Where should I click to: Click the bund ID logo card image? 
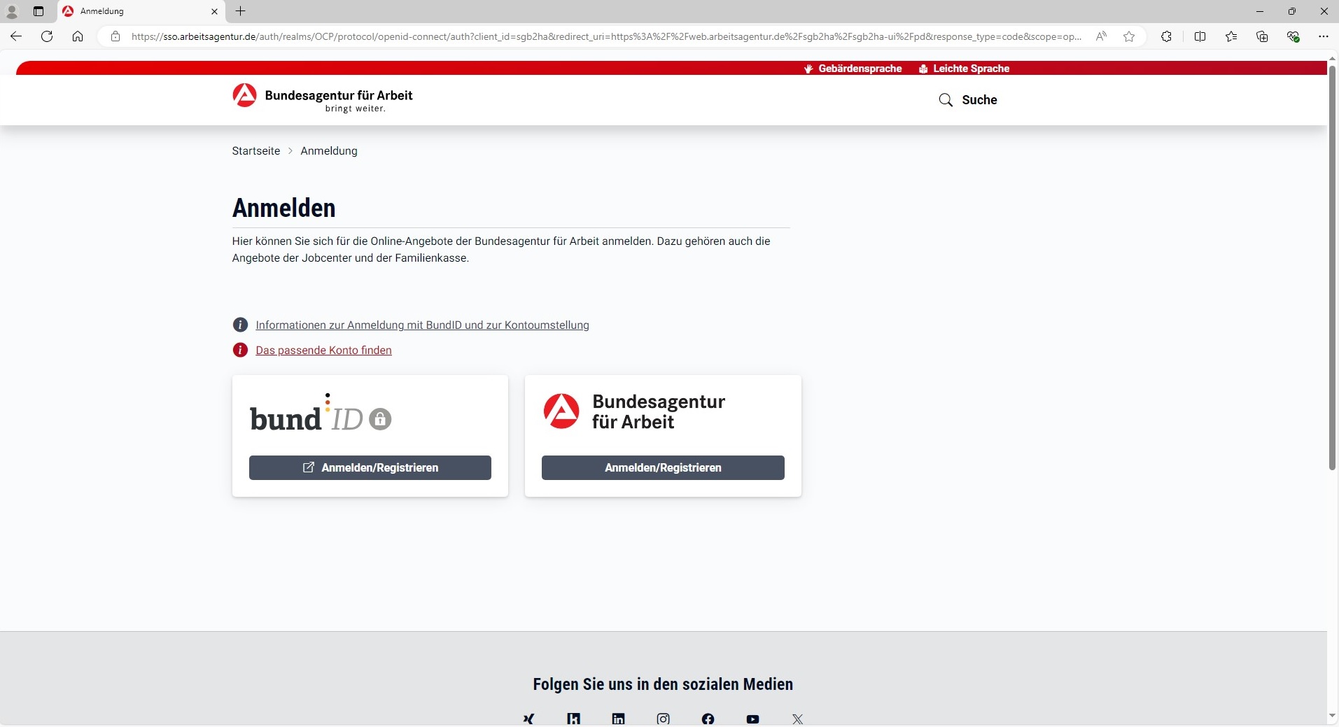click(321, 413)
